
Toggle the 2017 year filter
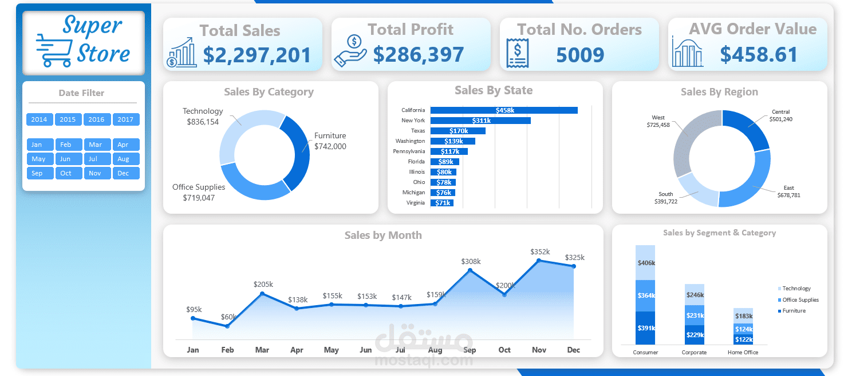pos(126,119)
